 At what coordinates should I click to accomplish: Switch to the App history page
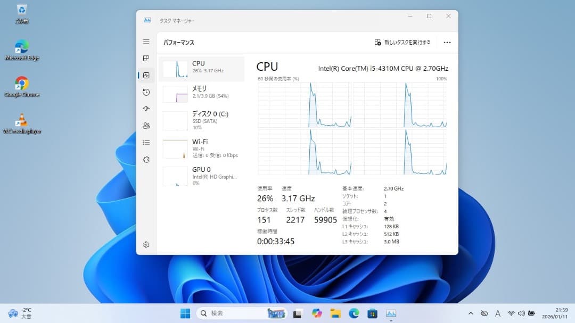click(146, 92)
